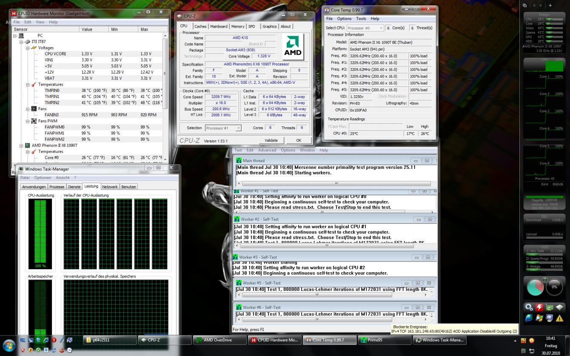This screenshot has height=356, width=570.
Task: Click the pie chart disk usage gadget
Action: click(535, 287)
